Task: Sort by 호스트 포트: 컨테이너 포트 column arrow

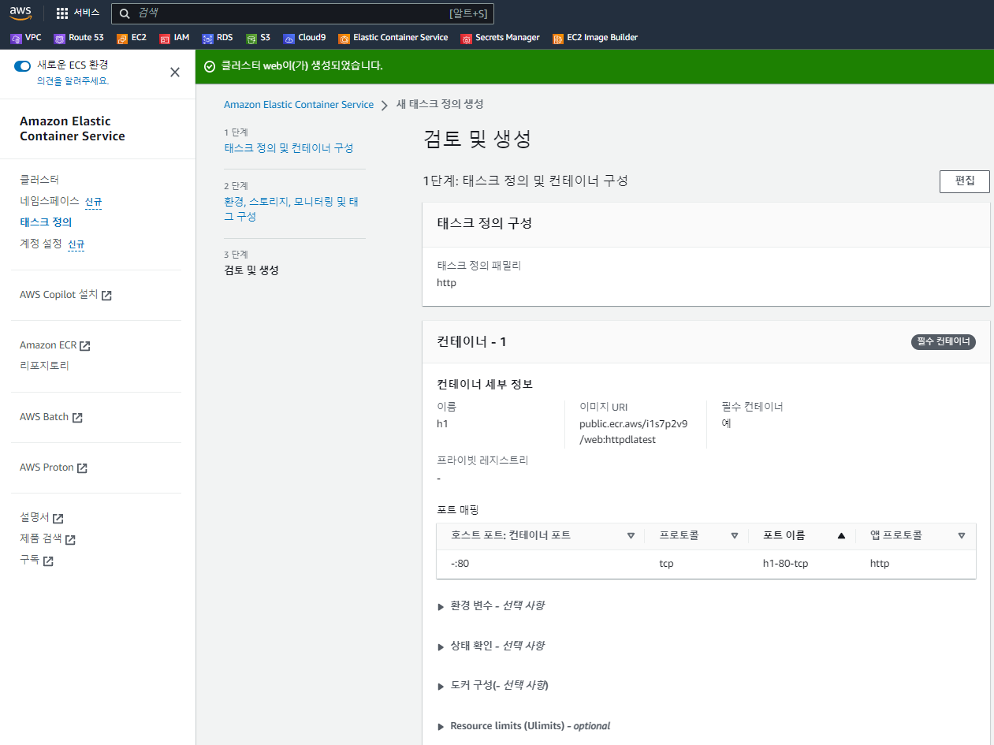Action: [x=631, y=535]
